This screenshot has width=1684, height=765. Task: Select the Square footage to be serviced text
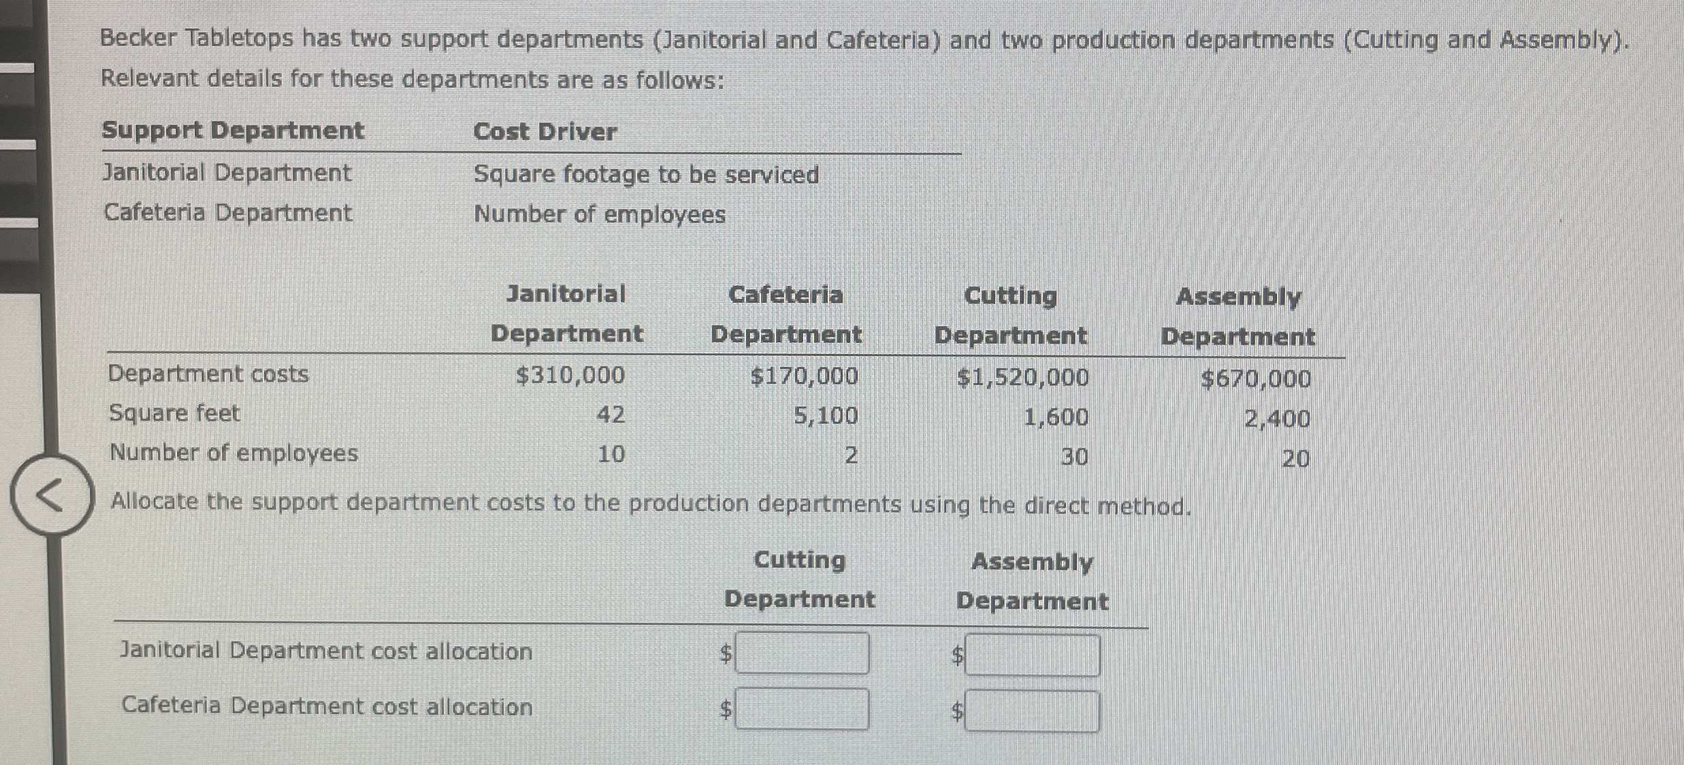(x=646, y=175)
